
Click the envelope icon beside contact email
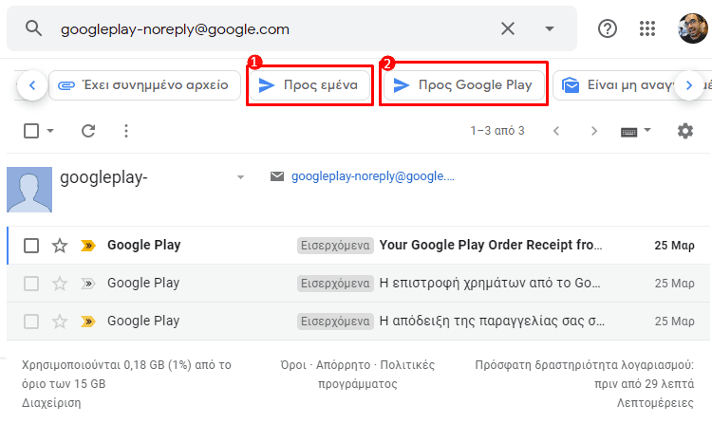(x=277, y=176)
